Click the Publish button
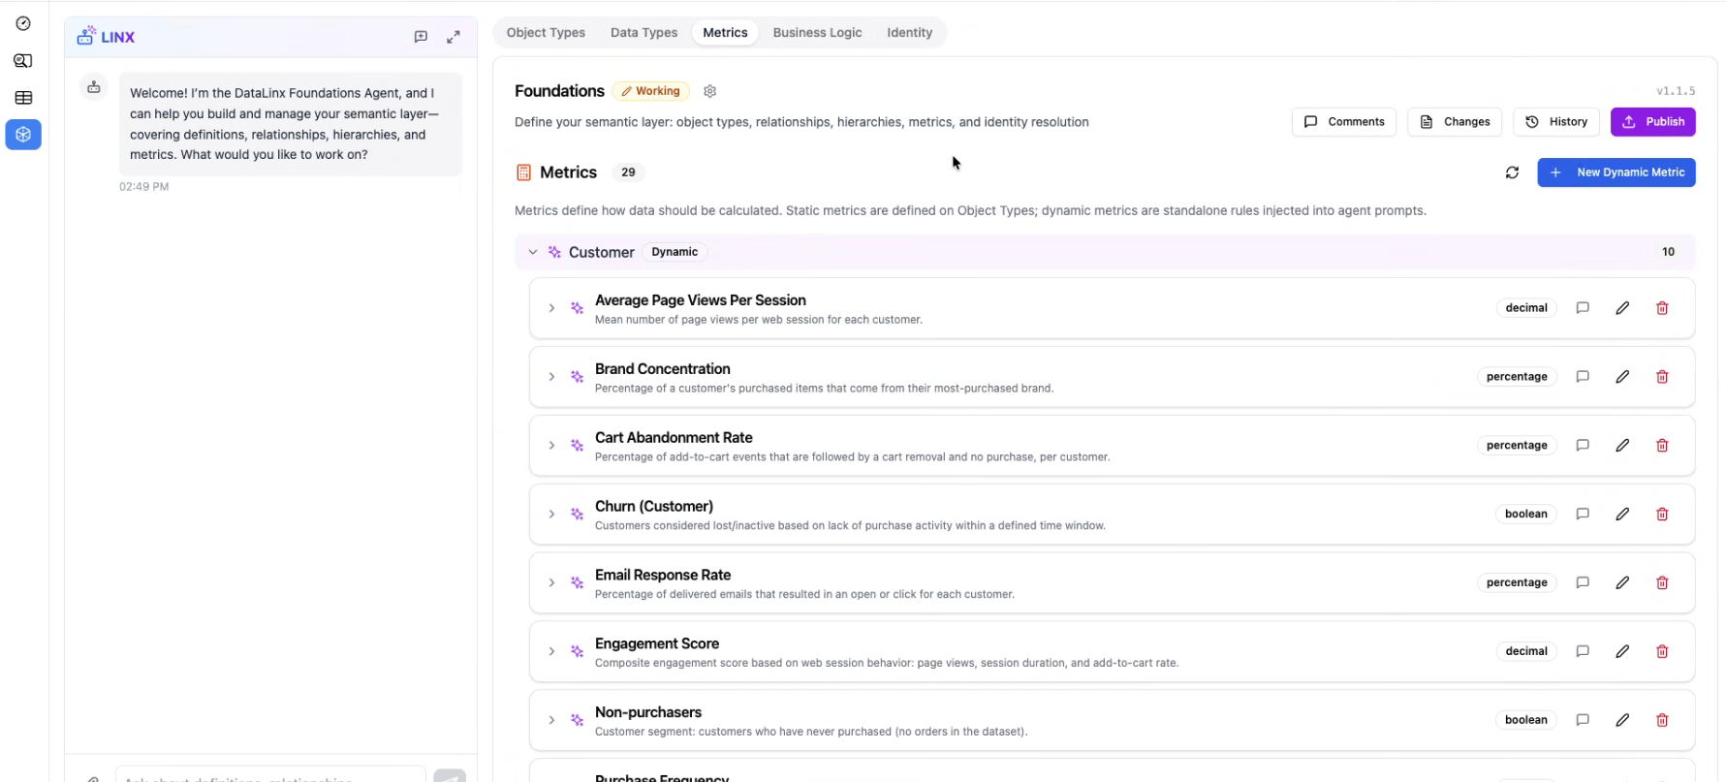Viewport: 1726px width, 782px height. tap(1652, 122)
